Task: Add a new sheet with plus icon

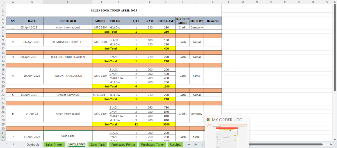Action: [x=196, y=144]
